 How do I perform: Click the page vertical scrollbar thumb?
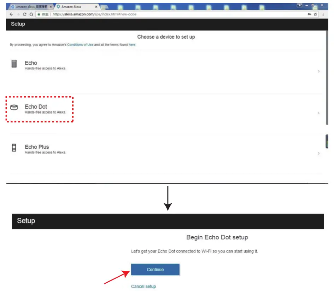pyautogui.click(x=327, y=78)
